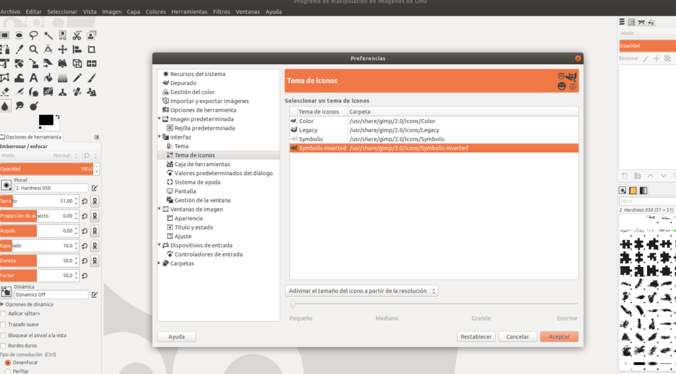Select the Crop tool
676x374 pixels.
[x=91, y=50]
